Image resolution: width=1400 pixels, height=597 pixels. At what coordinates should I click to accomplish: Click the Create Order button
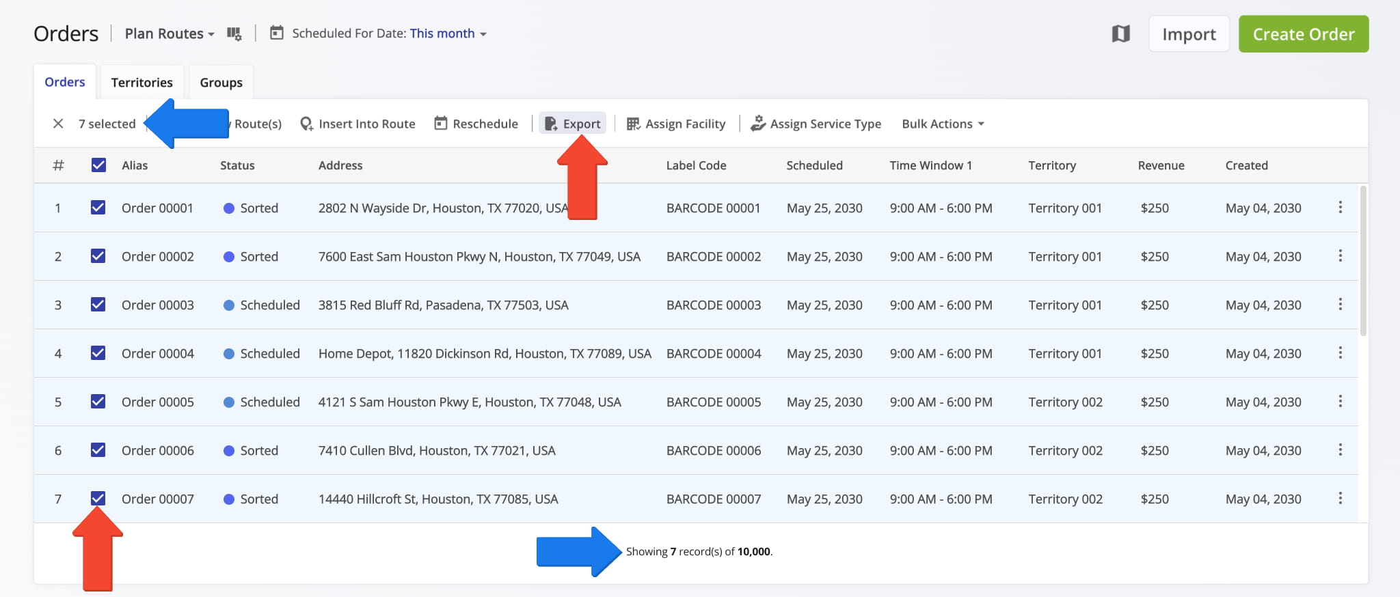click(1304, 34)
